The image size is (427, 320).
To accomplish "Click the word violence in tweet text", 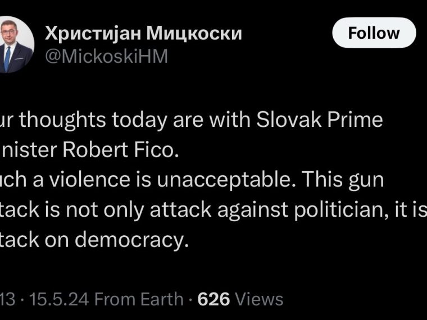I will coord(89,180).
